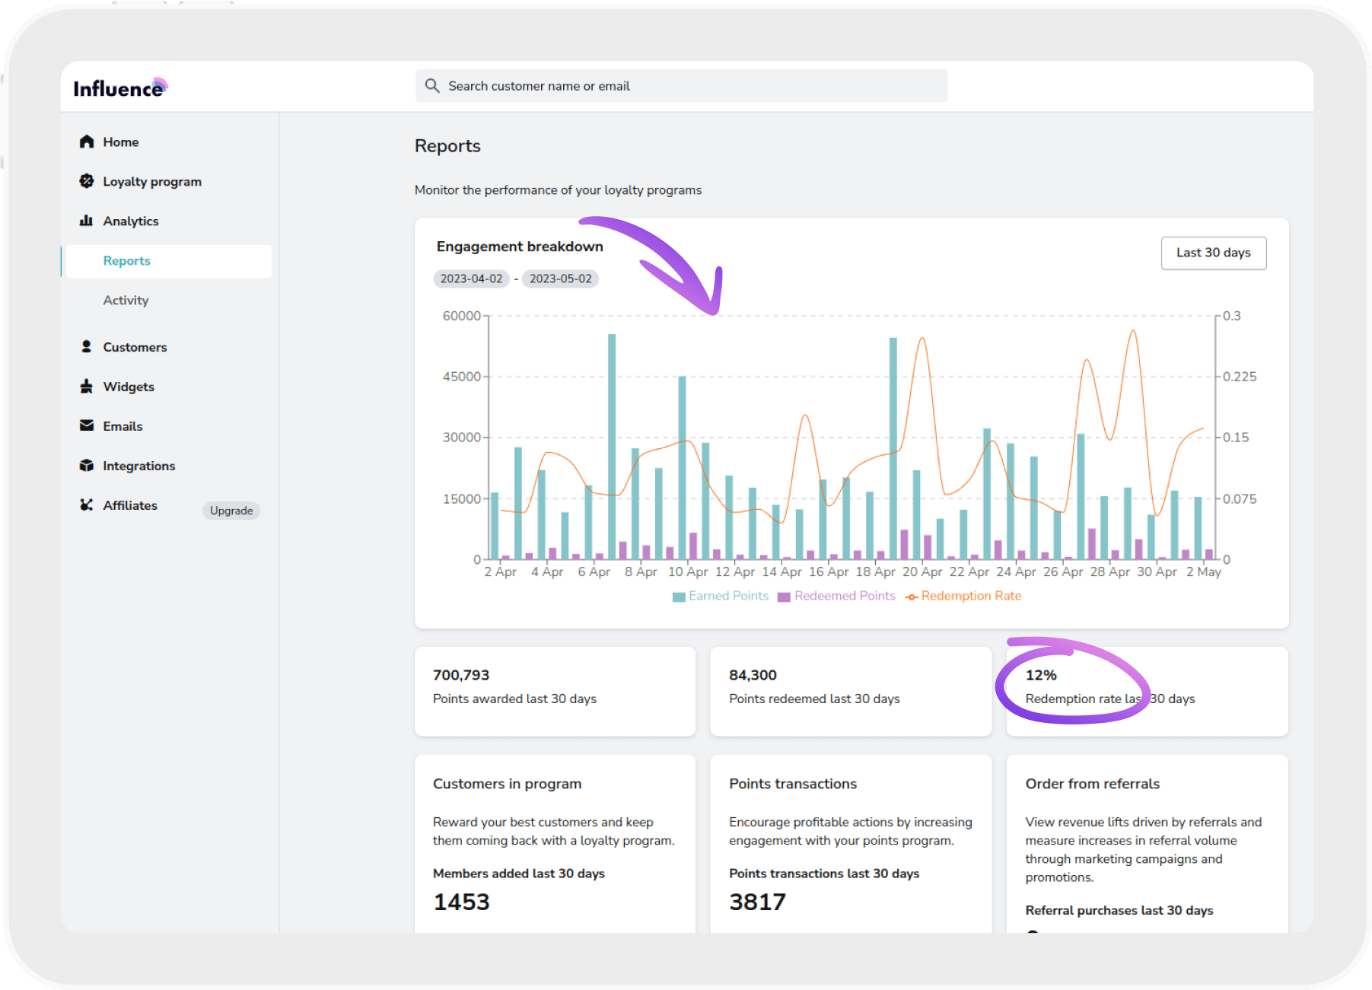Toggle Redeemed Points legend series
Screen dimensions: 1372x990
coord(836,596)
